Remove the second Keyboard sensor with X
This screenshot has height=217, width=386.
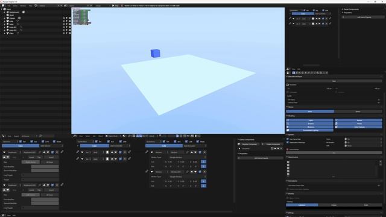pyautogui.click(x=57, y=185)
